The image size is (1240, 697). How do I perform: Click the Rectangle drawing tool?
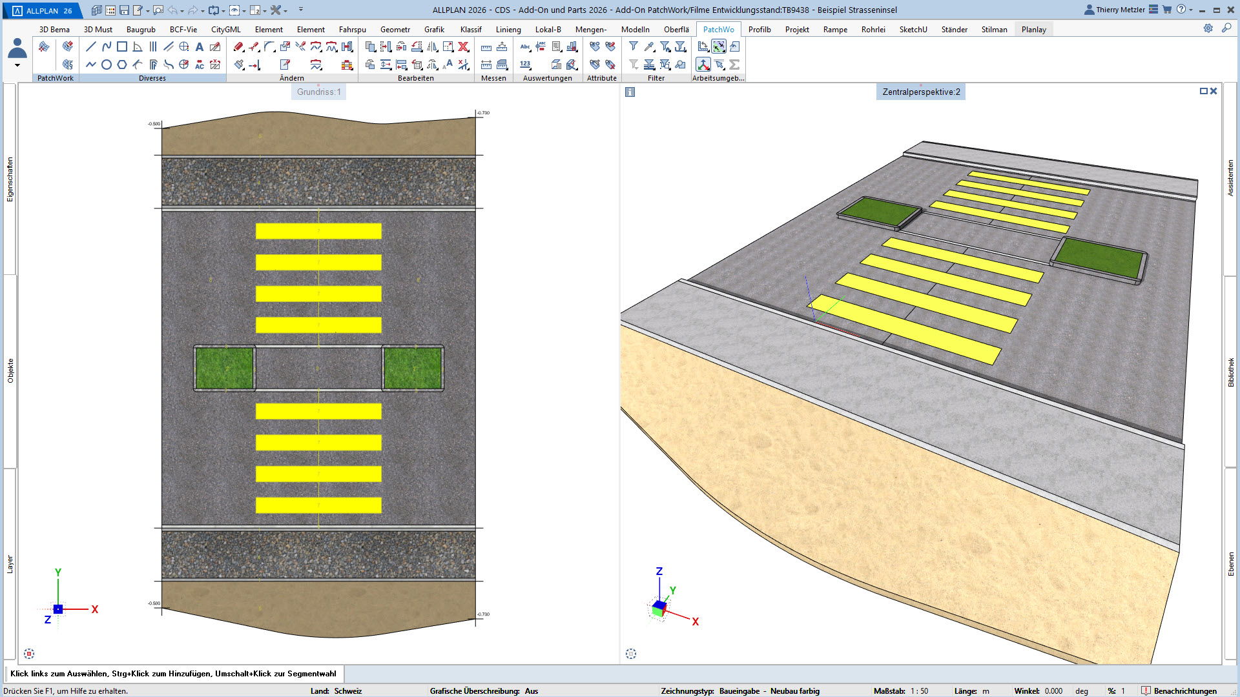[x=122, y=46]
